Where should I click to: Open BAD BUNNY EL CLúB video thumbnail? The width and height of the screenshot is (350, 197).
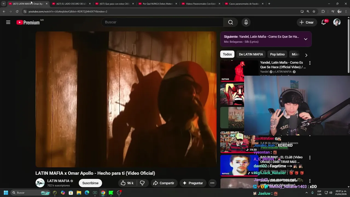click(x=239, y=165)
